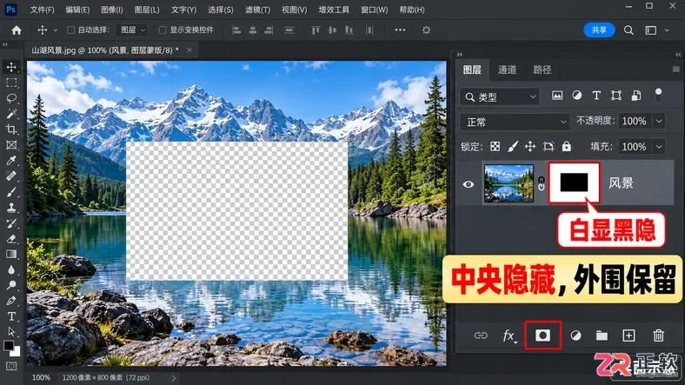Open the 文件(F) menu
This screenshot has height=385, width=685.
point(42,10)
